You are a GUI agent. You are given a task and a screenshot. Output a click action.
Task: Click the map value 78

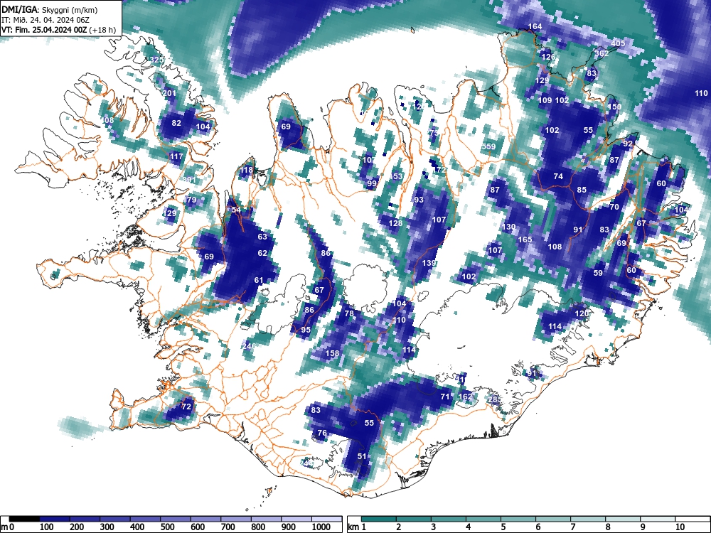coord(348,313)
